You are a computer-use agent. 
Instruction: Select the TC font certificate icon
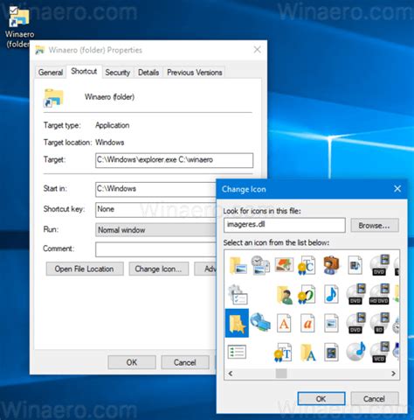[307, 265]
